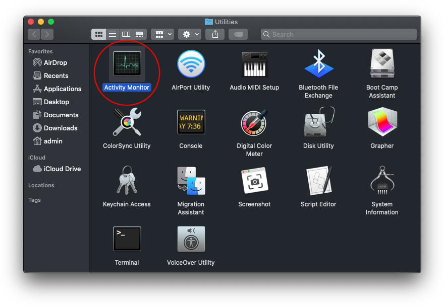Select the Migration Assistant icon

click(191, 181)
